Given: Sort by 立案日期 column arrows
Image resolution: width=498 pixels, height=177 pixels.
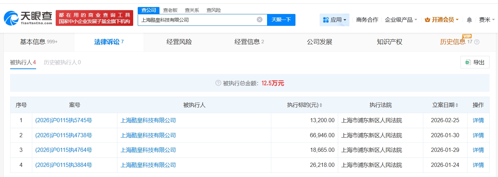Looking at the screenshot, I should (x=457, y=105).
